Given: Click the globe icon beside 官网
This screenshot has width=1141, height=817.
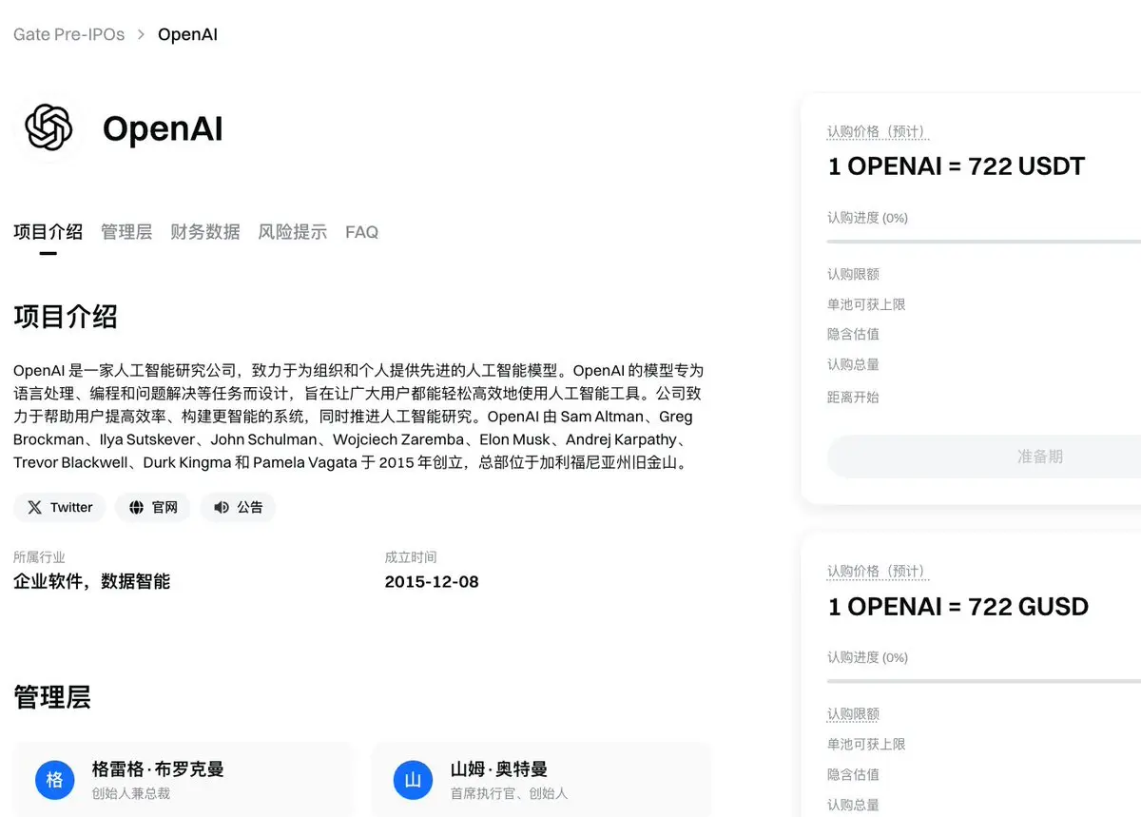Looking at the screenshot, I should click(136, 507).
